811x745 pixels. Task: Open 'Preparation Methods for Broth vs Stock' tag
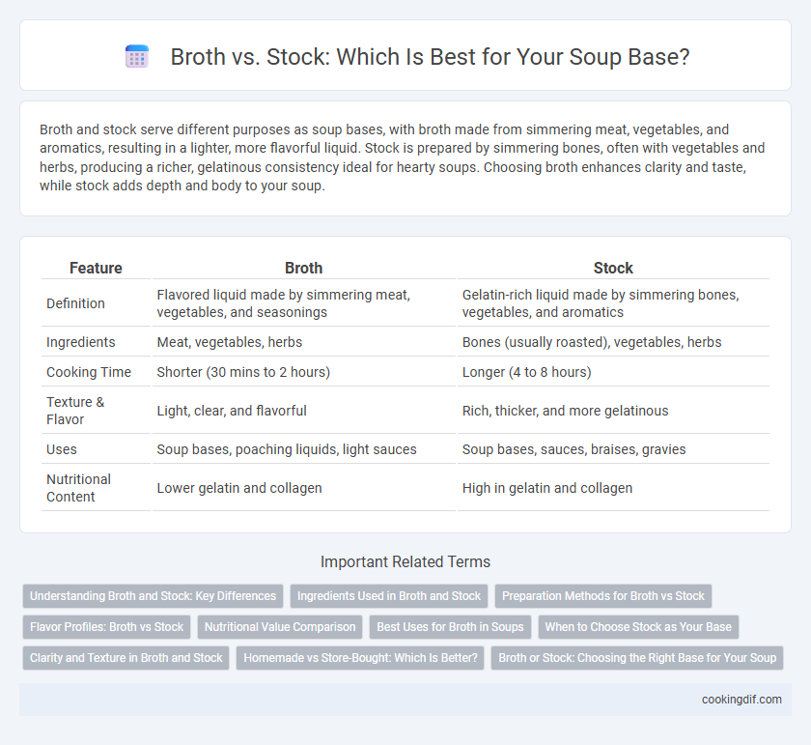tap(603, 596)
